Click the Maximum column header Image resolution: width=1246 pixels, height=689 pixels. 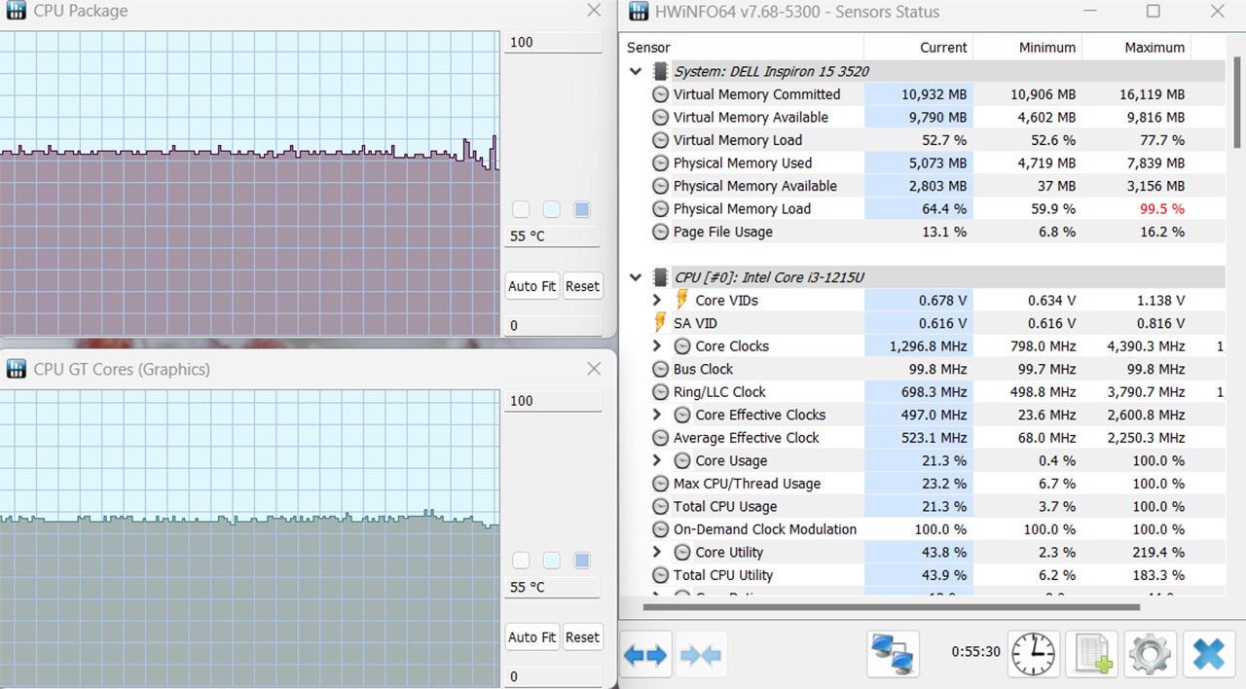(x=1154, y=47)
